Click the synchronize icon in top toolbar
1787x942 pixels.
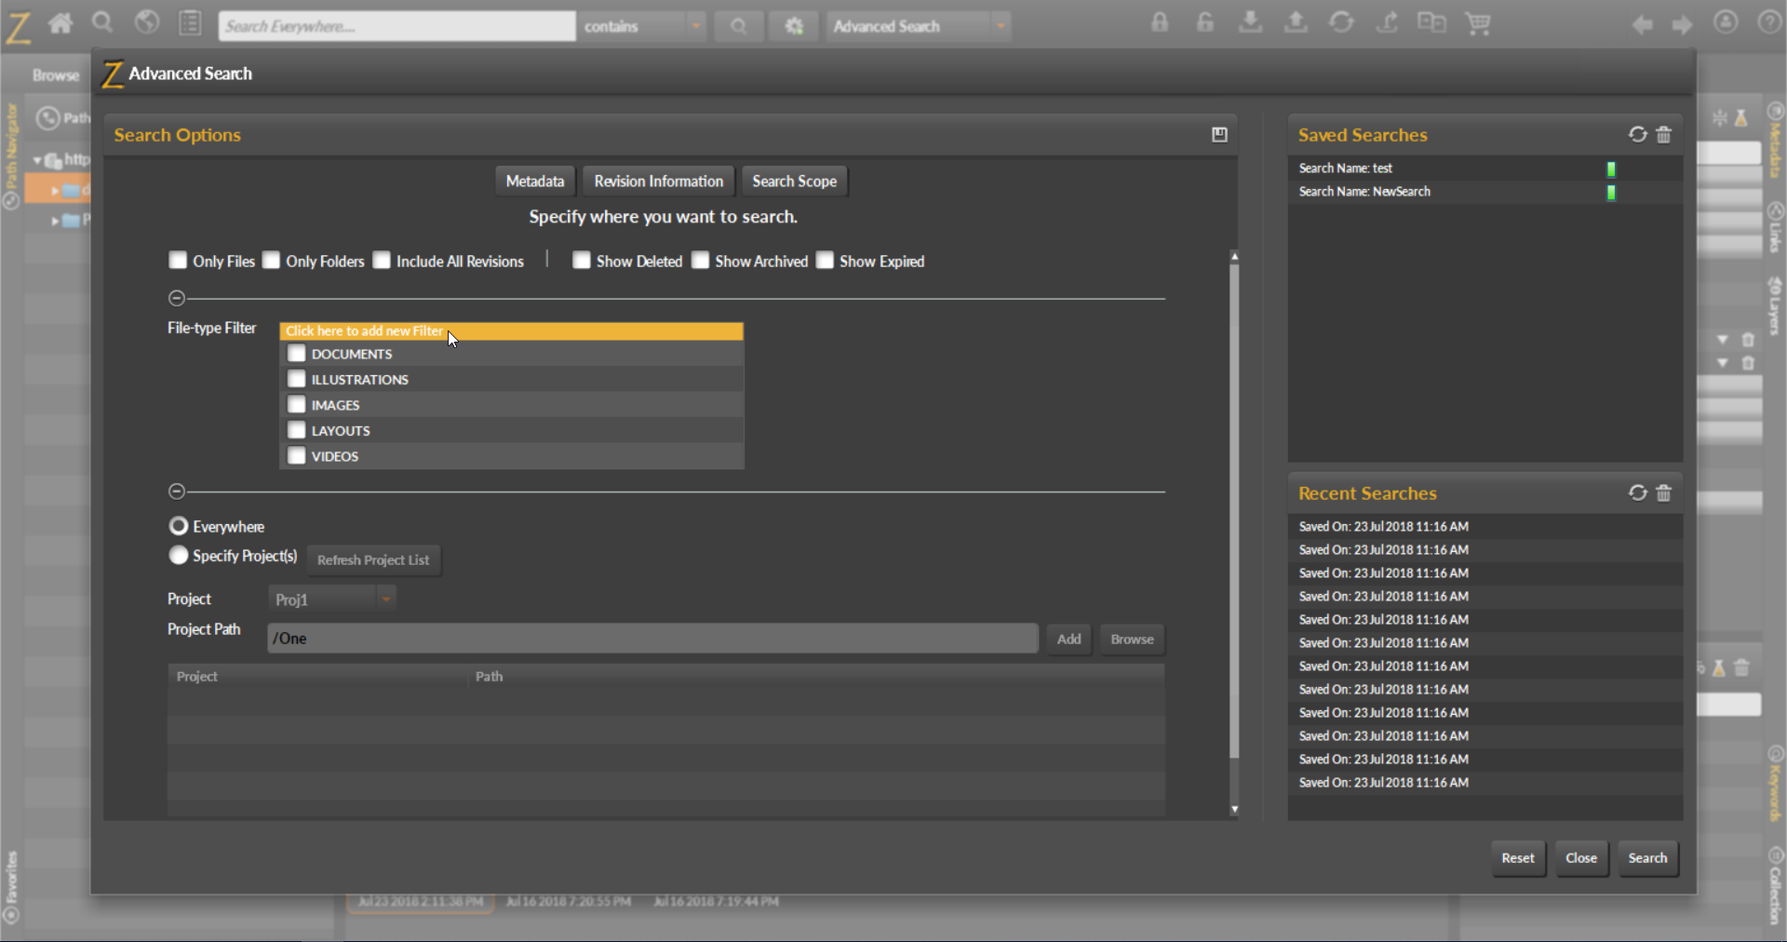pos(1341,22)
